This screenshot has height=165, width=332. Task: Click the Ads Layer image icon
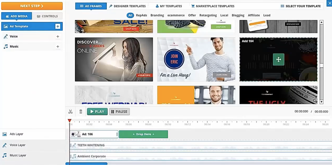point(5,134)
